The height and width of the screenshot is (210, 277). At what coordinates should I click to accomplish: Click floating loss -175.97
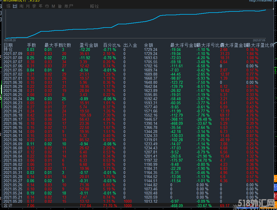176,161
